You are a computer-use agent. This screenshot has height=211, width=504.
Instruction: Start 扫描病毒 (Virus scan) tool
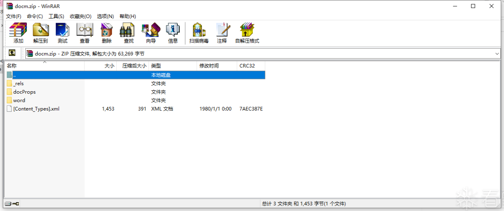(x=199, y=33)
